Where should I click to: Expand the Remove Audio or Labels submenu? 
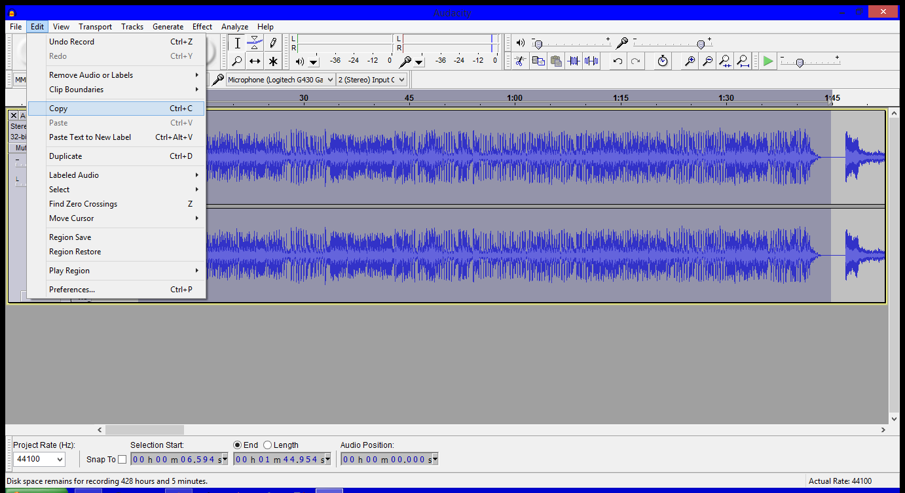pos(117,75)
